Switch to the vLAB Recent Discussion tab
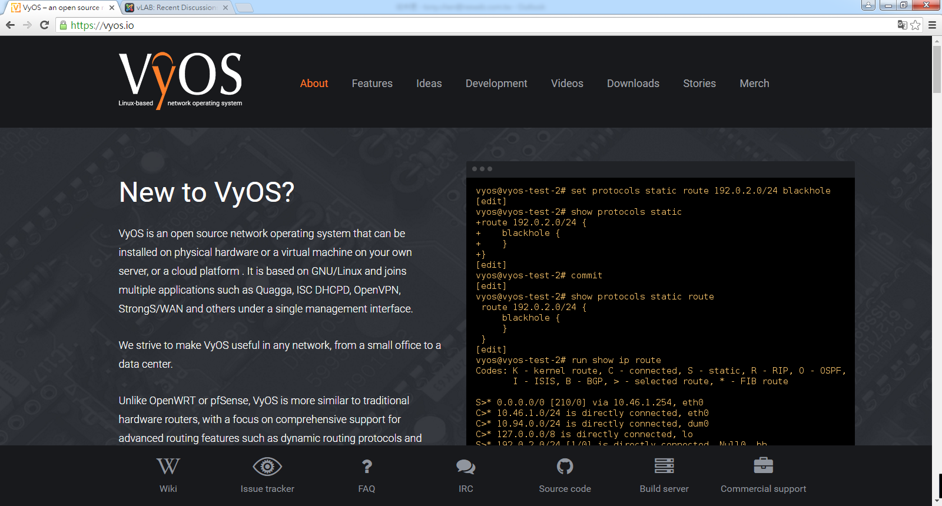This screenshot has width=942, height=506. [x=177, y=8]
